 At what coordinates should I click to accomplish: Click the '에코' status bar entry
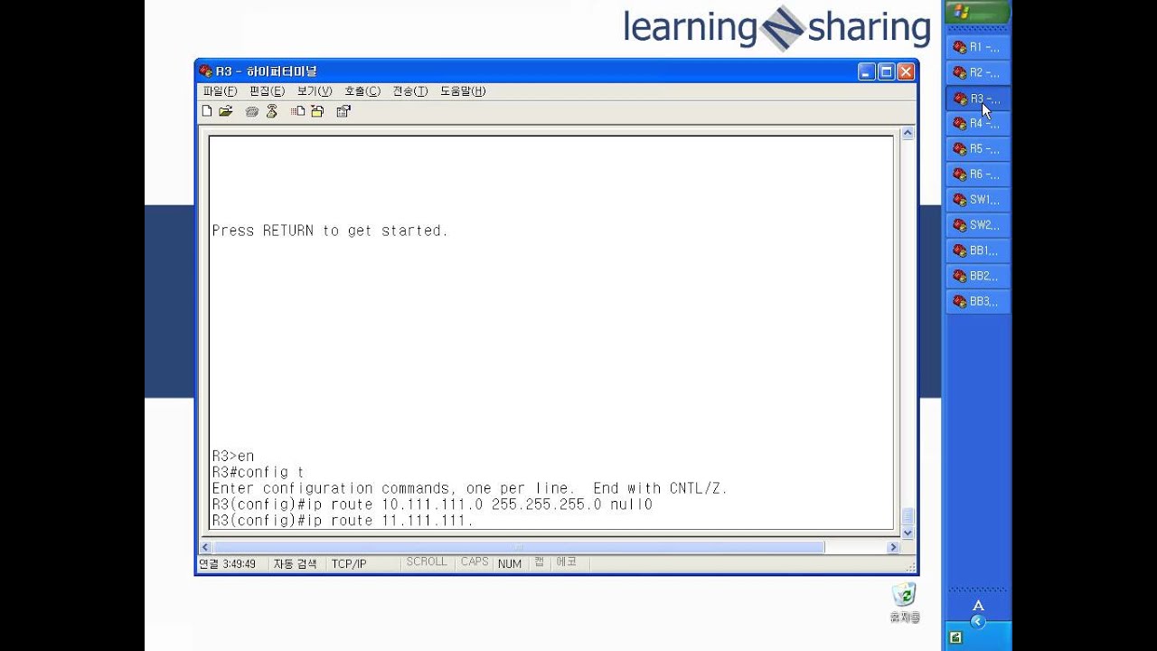point(567,562)
